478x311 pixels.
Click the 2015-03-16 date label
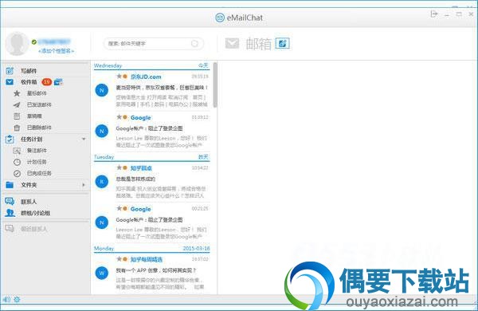point(196,249)
